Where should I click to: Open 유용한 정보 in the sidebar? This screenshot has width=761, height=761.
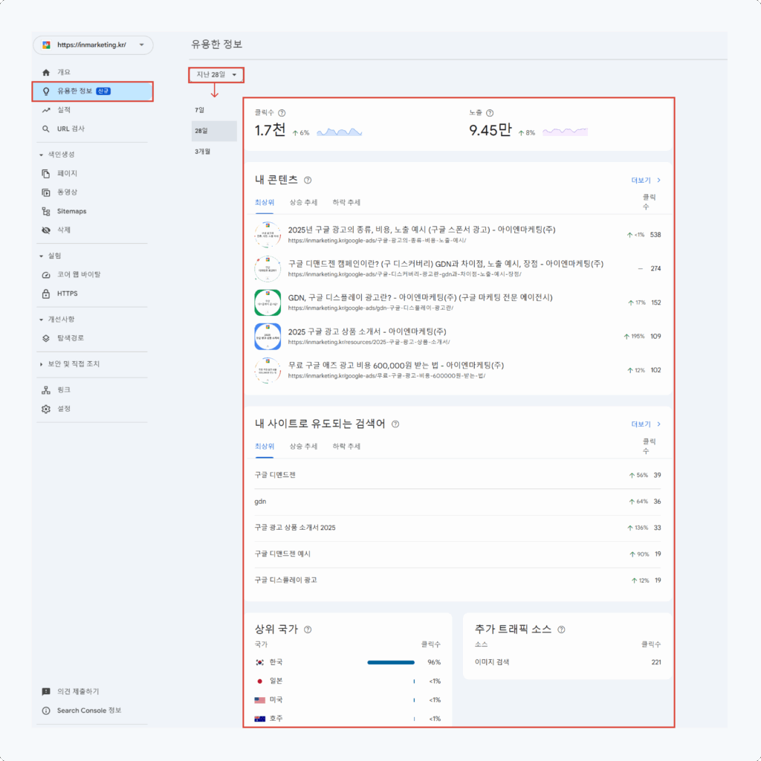[x=93, y=91]
